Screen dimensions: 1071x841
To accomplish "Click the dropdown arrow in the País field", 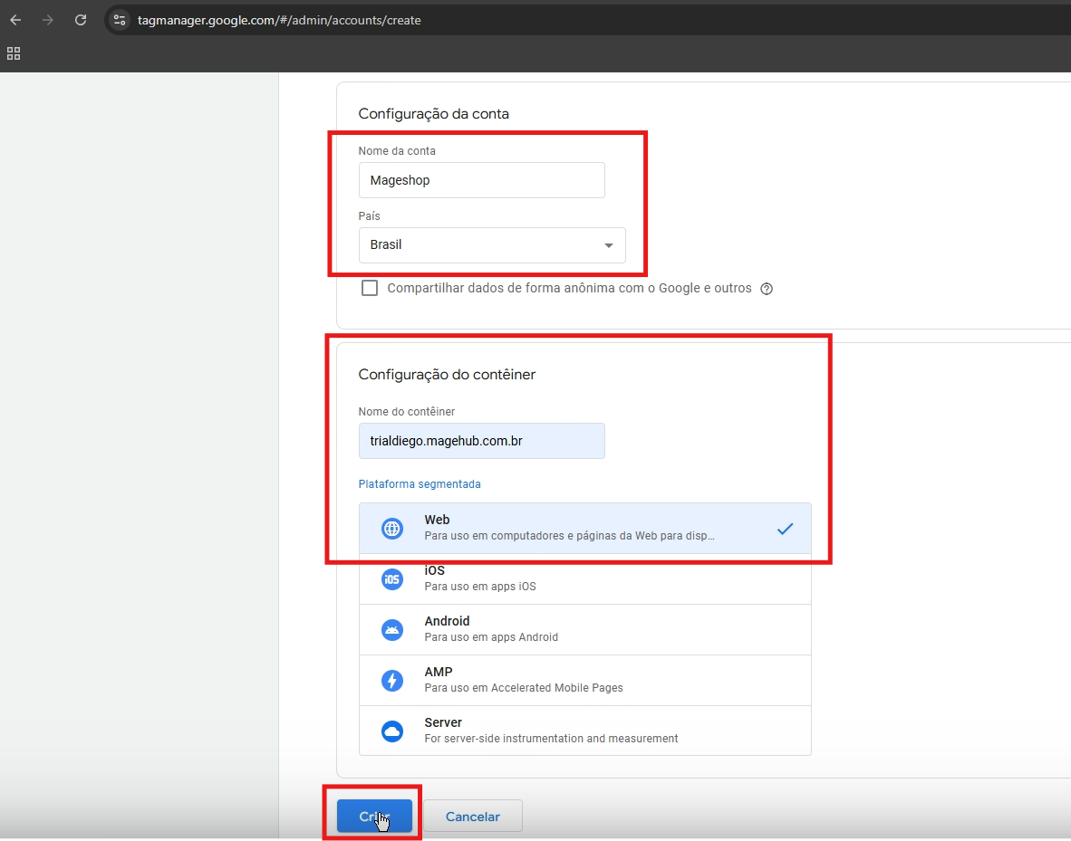I will [x=609, y=245].
